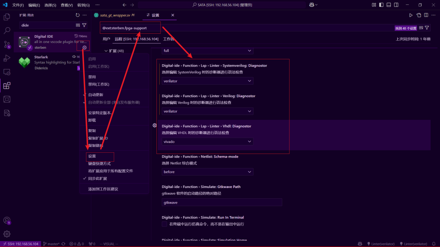
Task: Toggle '在终端中运行仿真命令' checkbox for Run In Terminal
Action: click(165, 224)
